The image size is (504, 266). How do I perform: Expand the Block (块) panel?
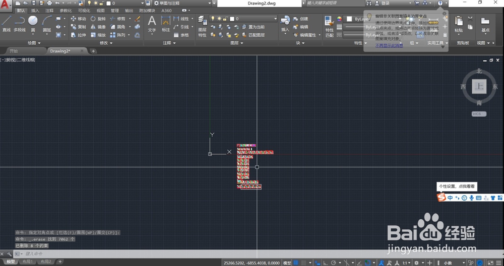click(300, 43)
